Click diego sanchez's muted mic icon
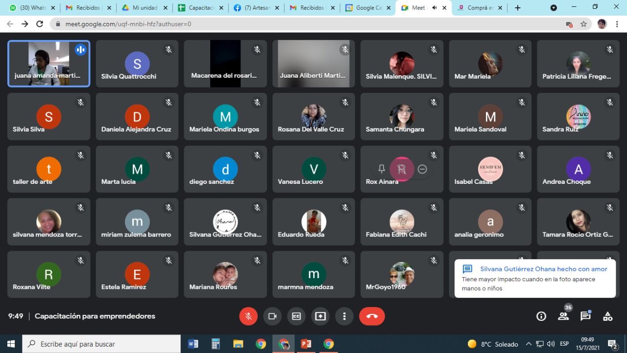Screen dimensions: 627x353 (x=257, y=155)
